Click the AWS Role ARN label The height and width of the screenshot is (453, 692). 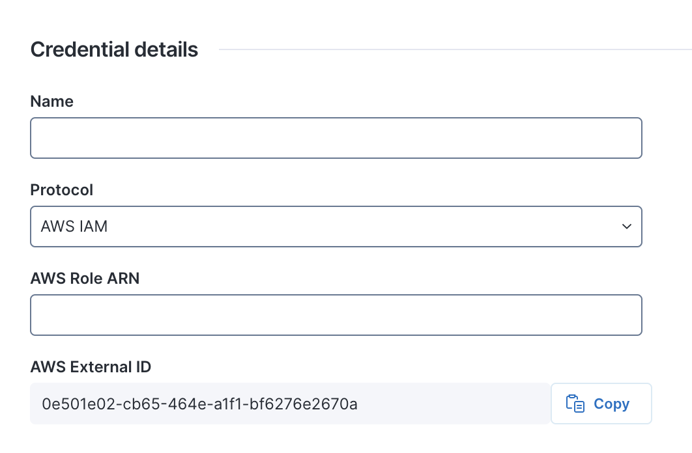coord(85,279)
